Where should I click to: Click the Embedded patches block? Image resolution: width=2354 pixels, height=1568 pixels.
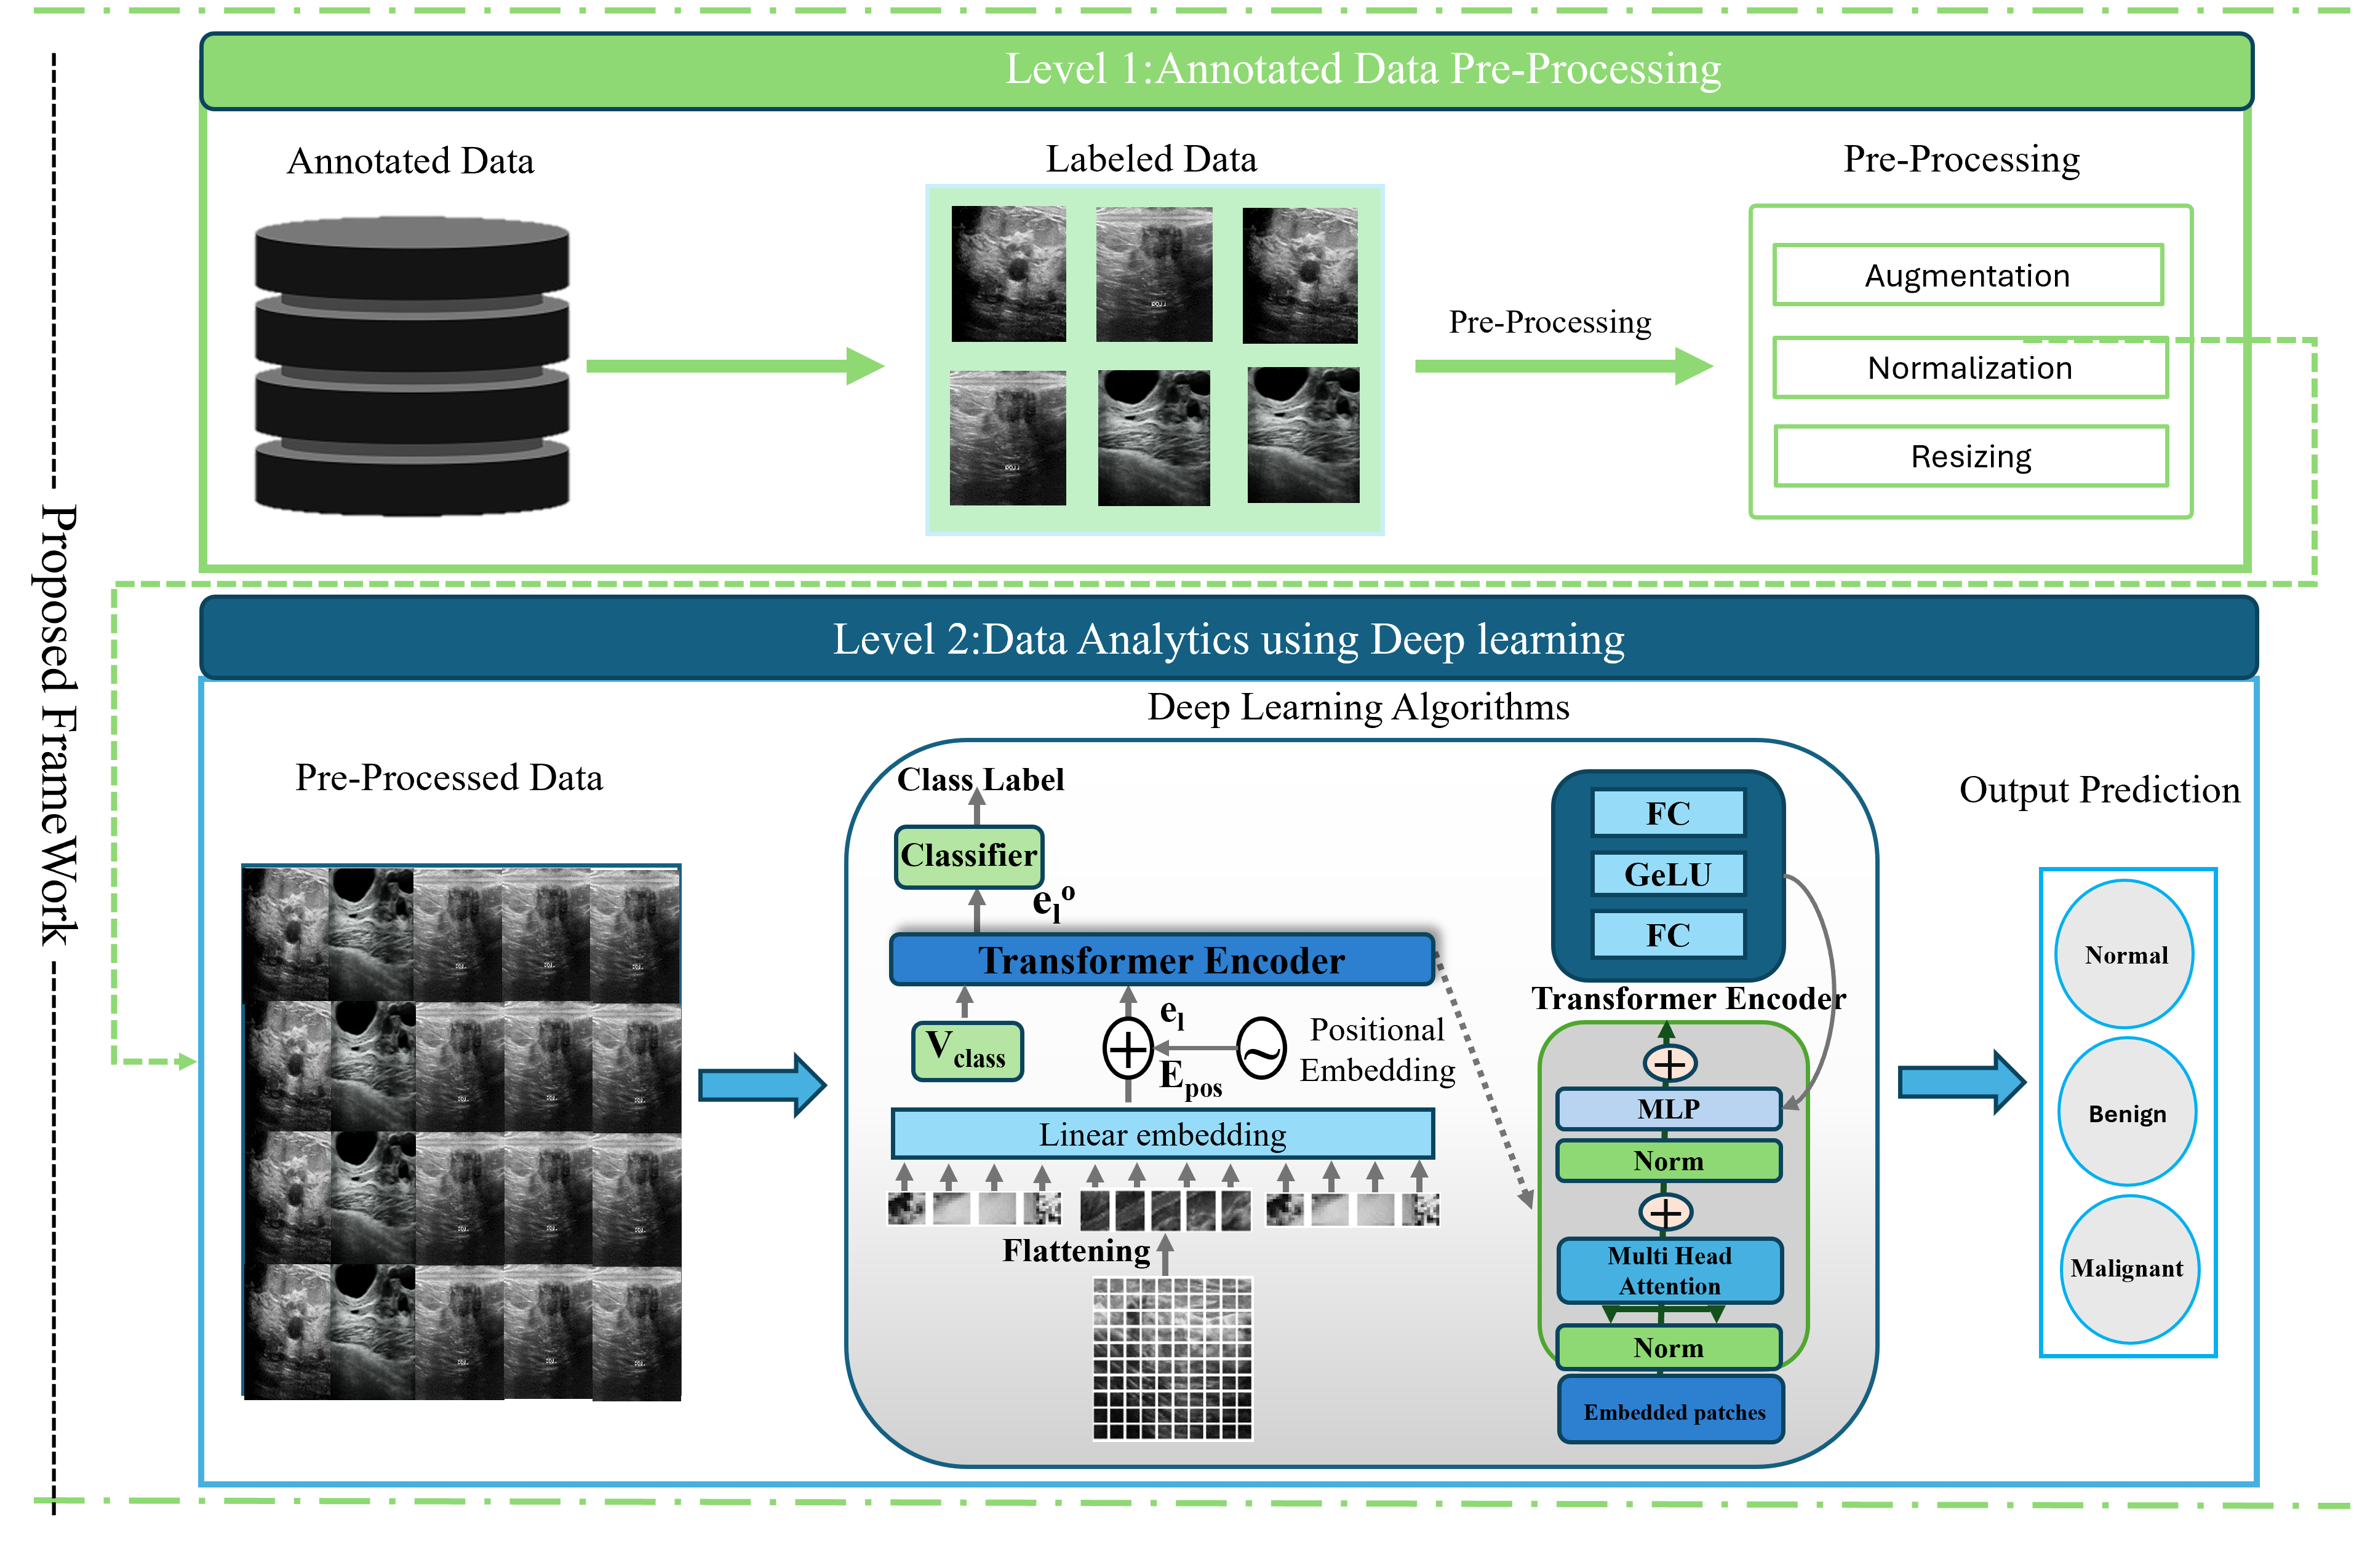[1670, 1410]
